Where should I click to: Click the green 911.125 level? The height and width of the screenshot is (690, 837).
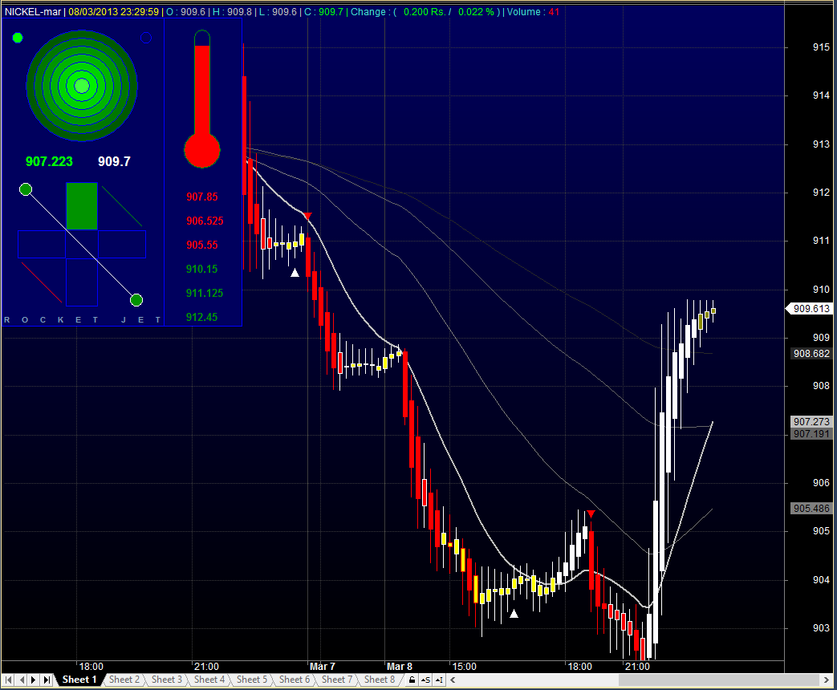click(x=205, y=293)
